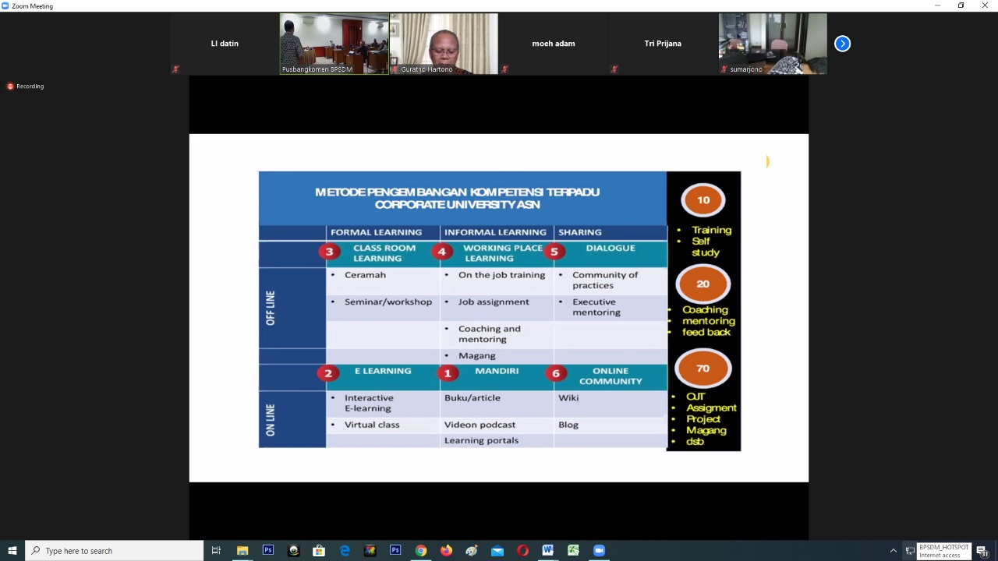Open the network status tray icon
Screen dimensions: 998x561
910,551
